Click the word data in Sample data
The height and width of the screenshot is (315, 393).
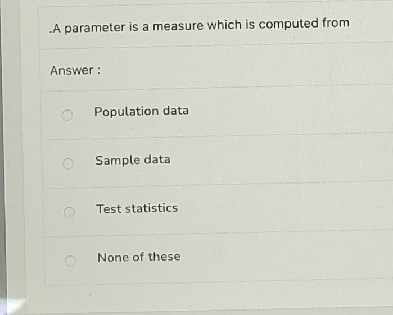156,159
